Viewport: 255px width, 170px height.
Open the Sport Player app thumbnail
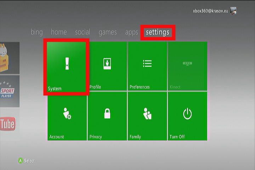click(x=9, y=91)
